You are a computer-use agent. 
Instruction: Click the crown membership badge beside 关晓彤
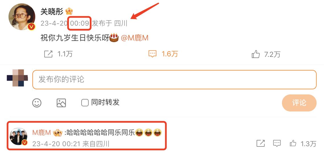69,11
